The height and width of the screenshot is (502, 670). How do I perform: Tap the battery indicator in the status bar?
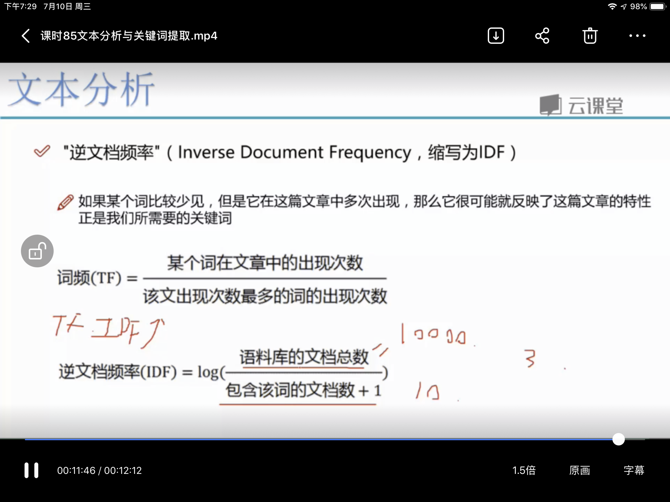click(x=658, y=7)
